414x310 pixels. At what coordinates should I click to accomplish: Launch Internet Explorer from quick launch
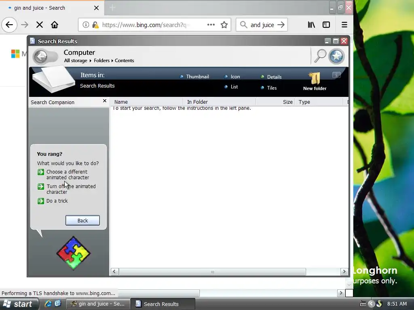(x=48, y=304)
